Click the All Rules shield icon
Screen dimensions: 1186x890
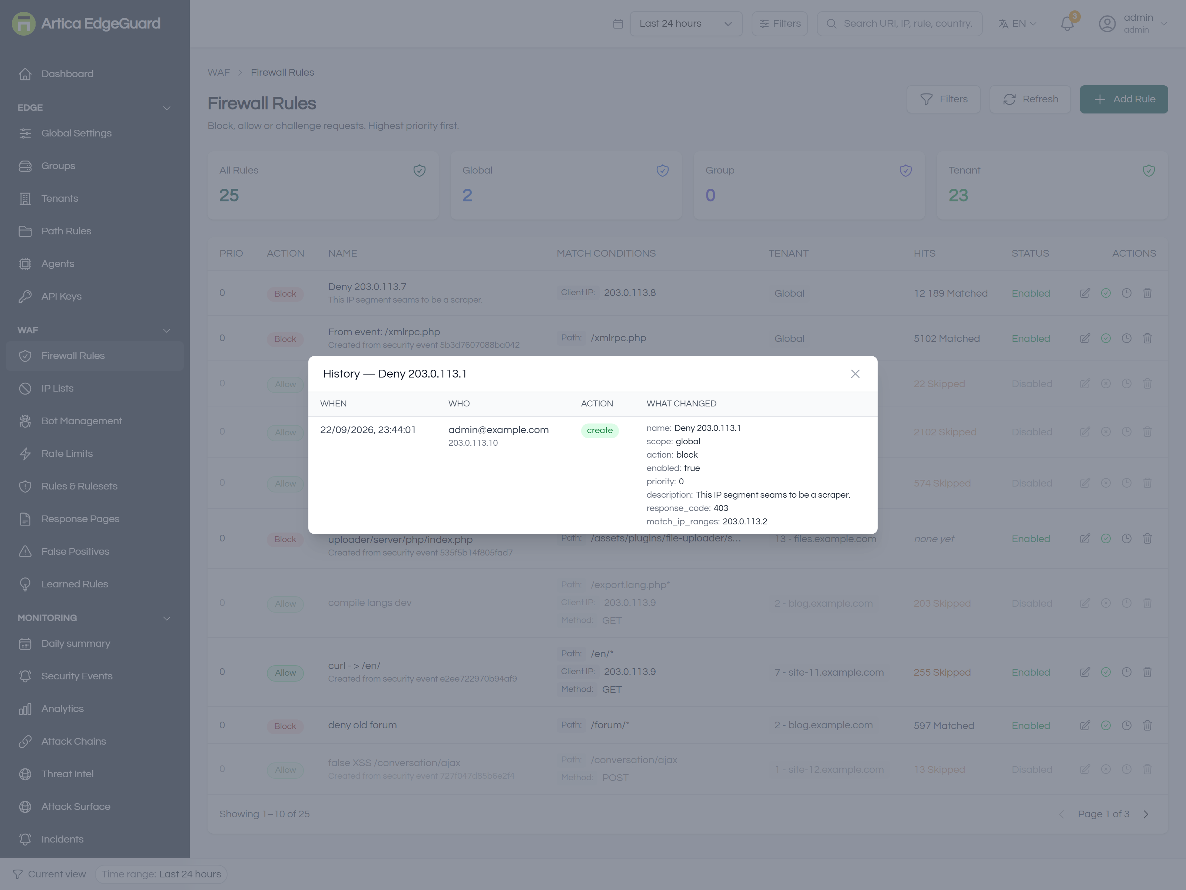tap(419, 171)
